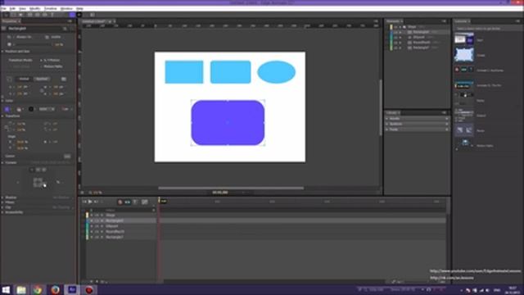Viewport: 524px width, 295px height.
Task: Open the View menu
Action: [22, 8]
